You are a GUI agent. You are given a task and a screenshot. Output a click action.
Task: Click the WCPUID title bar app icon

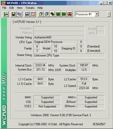click(4, 3)
